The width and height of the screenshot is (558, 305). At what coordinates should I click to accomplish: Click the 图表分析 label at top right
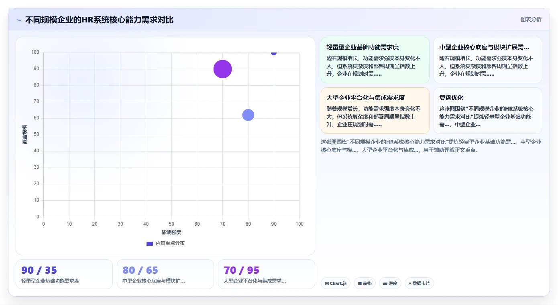coord(531,19)
